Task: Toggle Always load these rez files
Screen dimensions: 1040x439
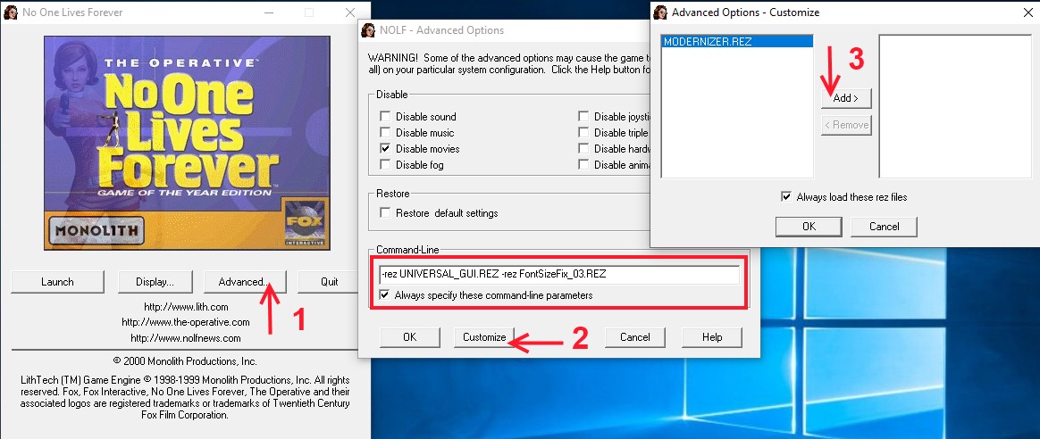Action: (x=786, y=196)
